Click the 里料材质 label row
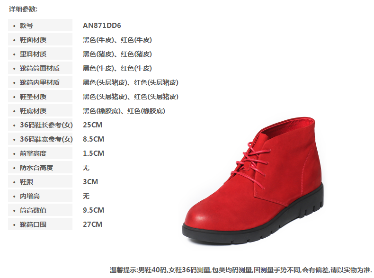Image resolution: width=374 pixels, height=278 pixels. [x=40, y=54]
